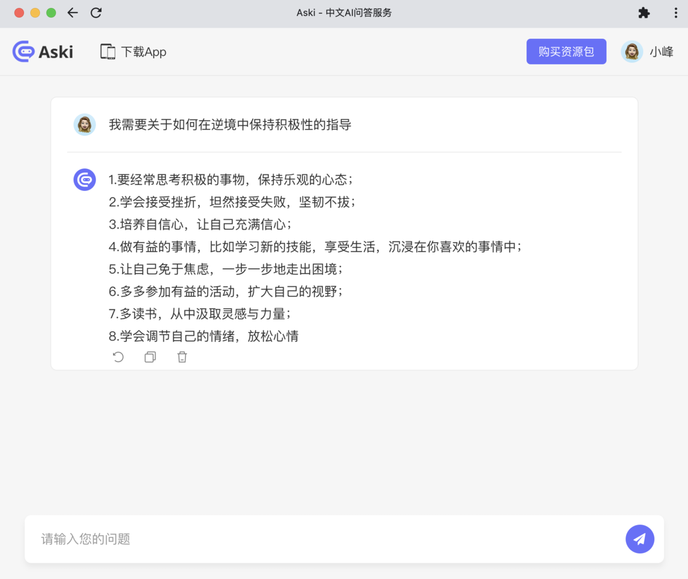Click the Aski logo icon
This screenshot has width=688, height=579.
tap(23, 52)
